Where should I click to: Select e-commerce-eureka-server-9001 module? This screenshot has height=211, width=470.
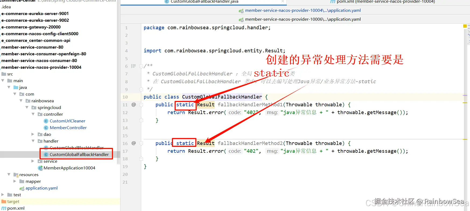pos(35,14)
